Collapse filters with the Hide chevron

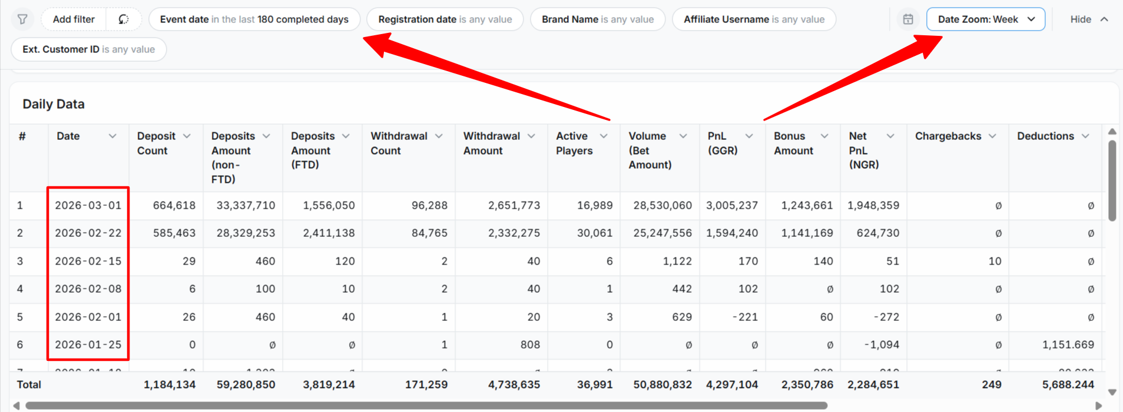pos(1104,19)
